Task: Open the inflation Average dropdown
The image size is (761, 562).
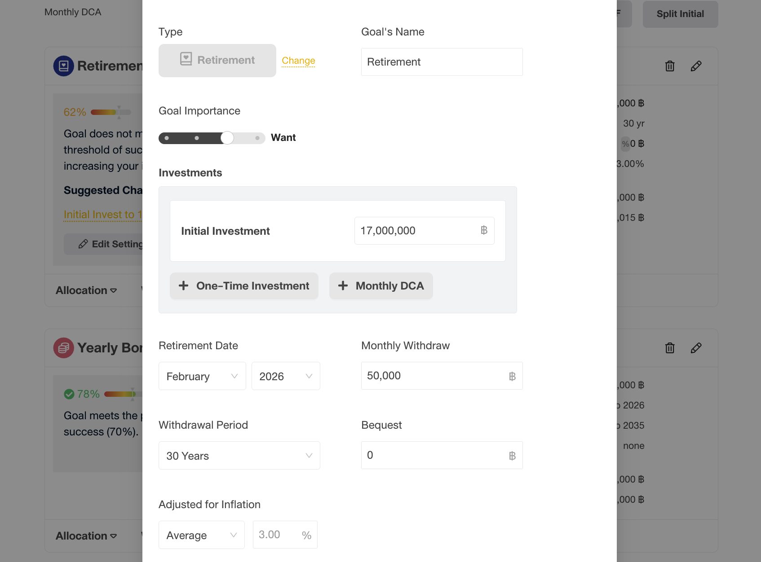Action: tap(201, 535)
